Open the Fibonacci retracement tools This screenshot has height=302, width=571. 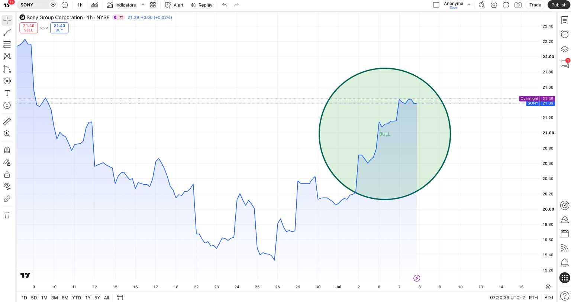click(x=7, y=45)
